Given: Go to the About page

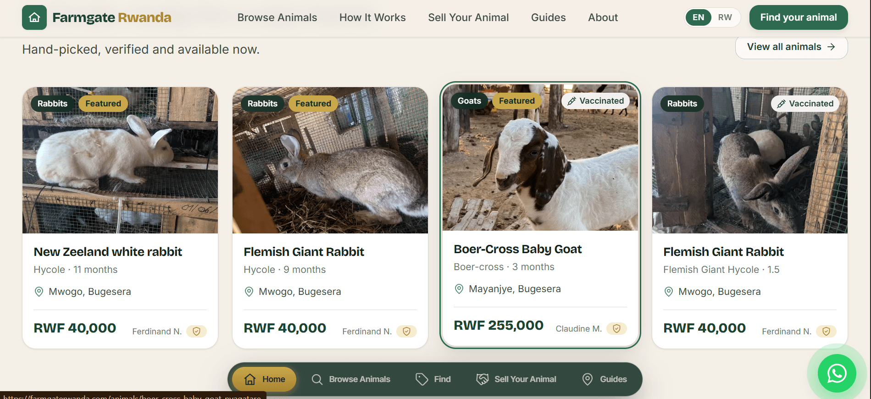Looking at the screenshot, I should pos(603,17).
